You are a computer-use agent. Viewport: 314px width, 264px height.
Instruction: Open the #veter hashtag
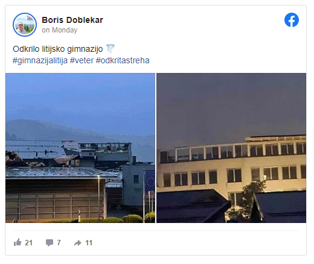[x=82, y=60]
